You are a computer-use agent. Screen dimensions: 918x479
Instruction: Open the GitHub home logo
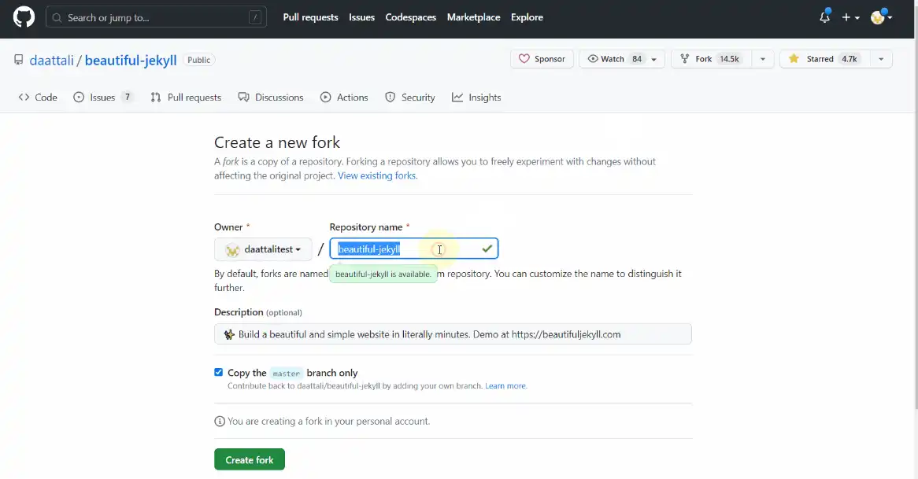coord(24,17)
